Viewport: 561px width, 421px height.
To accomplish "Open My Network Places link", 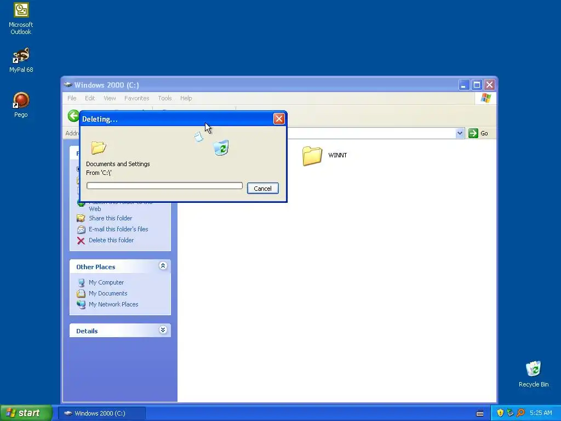I will click(x=113, y=304).
